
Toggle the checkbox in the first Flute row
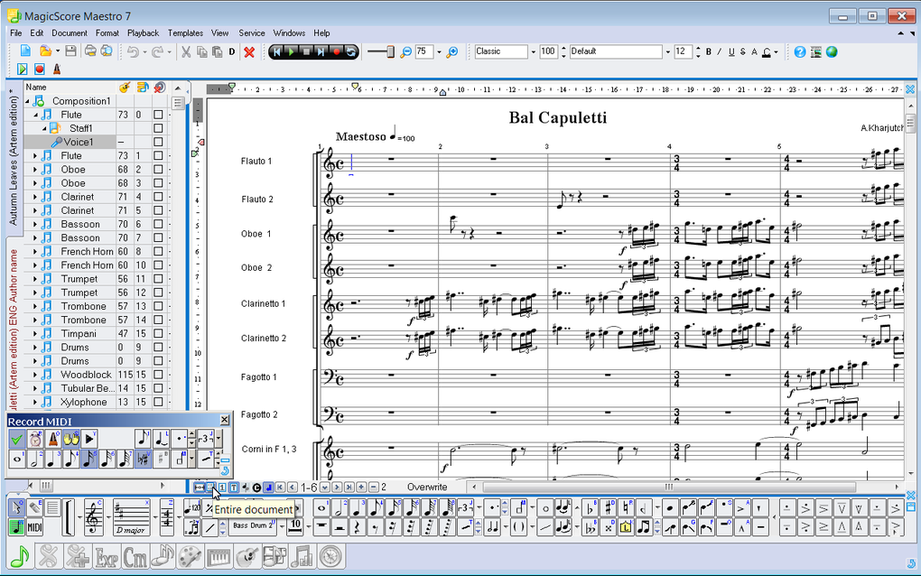click(x=158, y=115)
